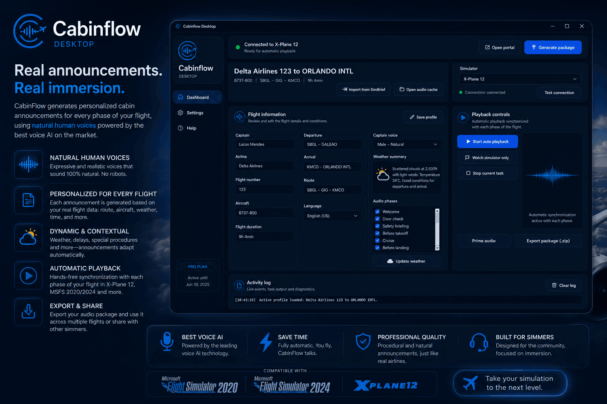Click the Built For Simmers headset icon
The width and height of the screenshot is (607, 404).
(x=479, y=342)
